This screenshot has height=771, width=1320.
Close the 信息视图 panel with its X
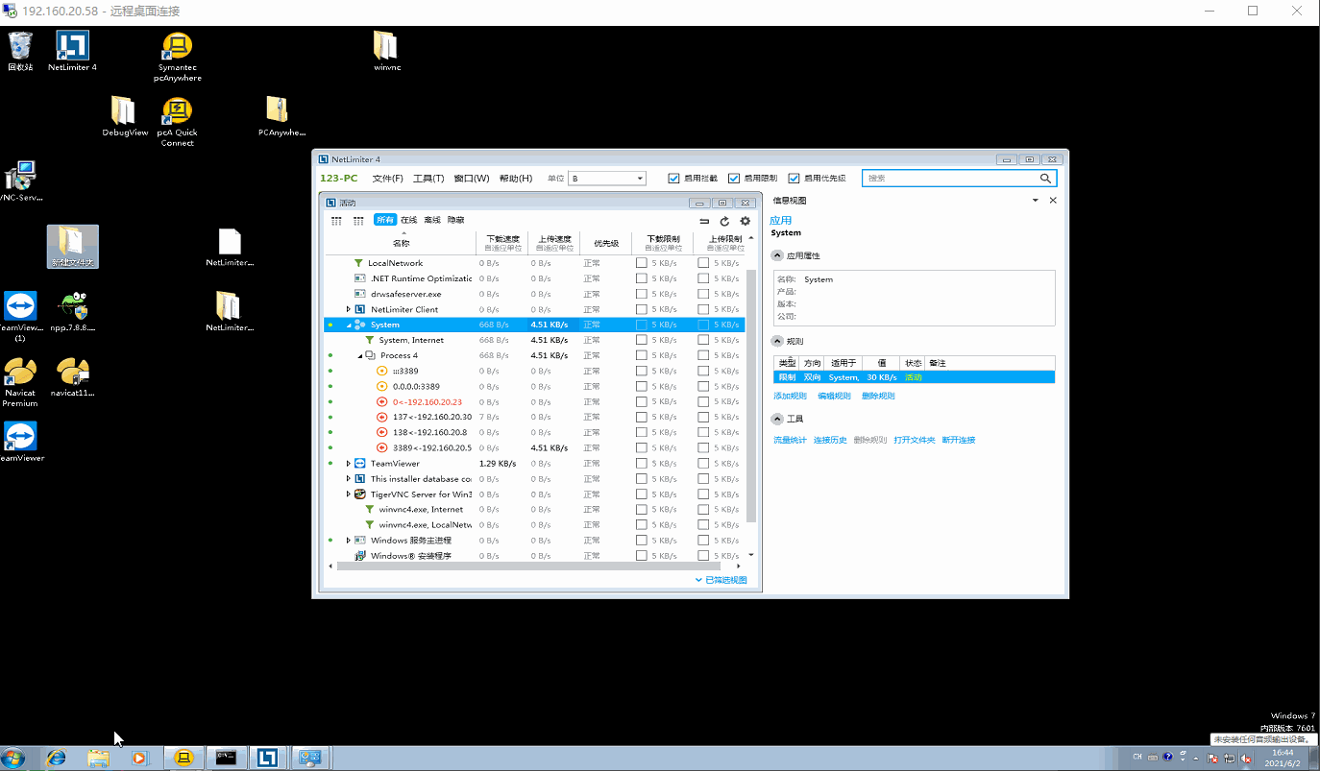click(x=1053, y=201)
